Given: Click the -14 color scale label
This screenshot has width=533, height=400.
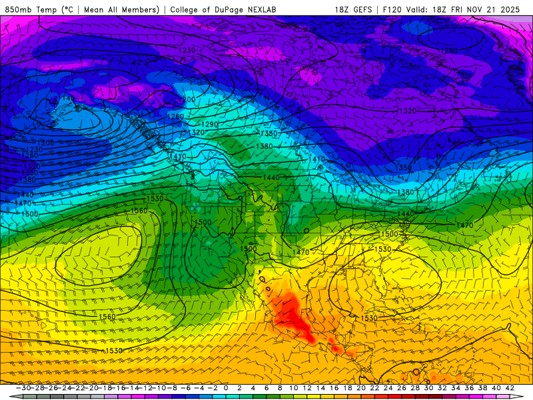Looking at the screenshot, I should point(132,388).
